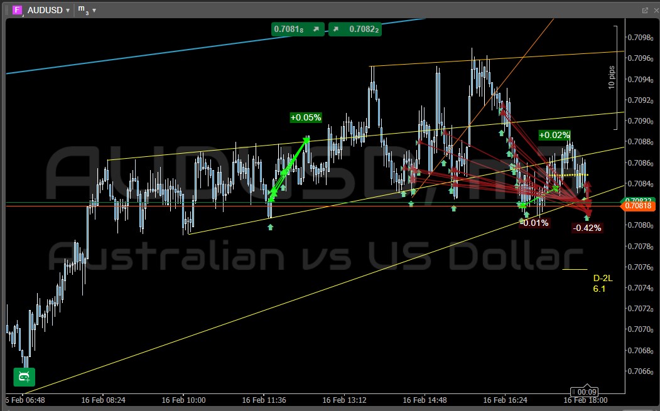Click the green 0.70822 ask price tag
The height and width of the screenshot is (411, 660).
[638, 200]
